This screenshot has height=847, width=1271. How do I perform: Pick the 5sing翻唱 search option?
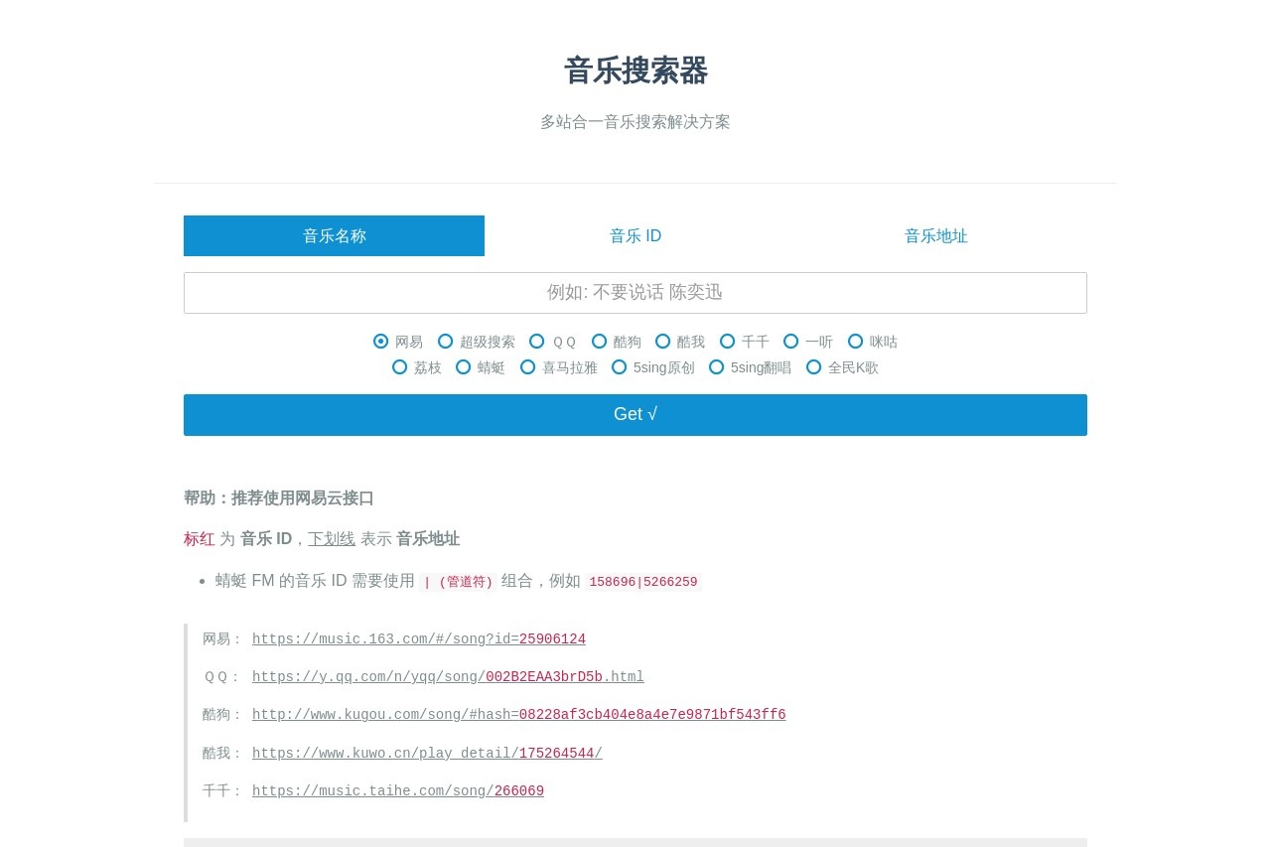[717, 367]
